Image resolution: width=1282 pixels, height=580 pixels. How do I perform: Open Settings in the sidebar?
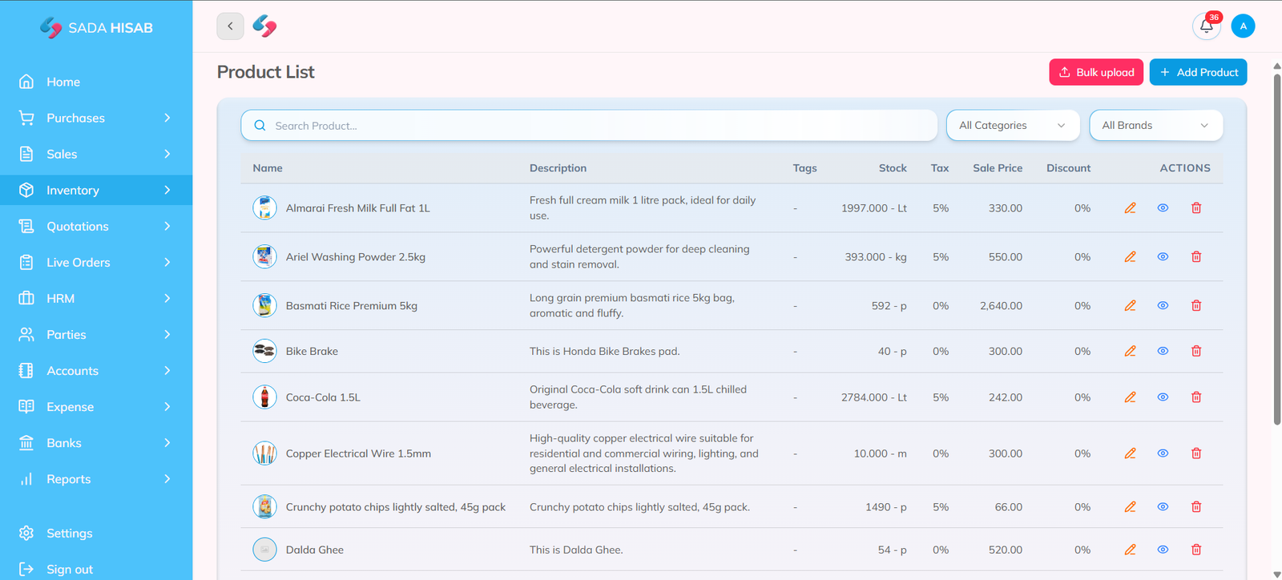96,534
